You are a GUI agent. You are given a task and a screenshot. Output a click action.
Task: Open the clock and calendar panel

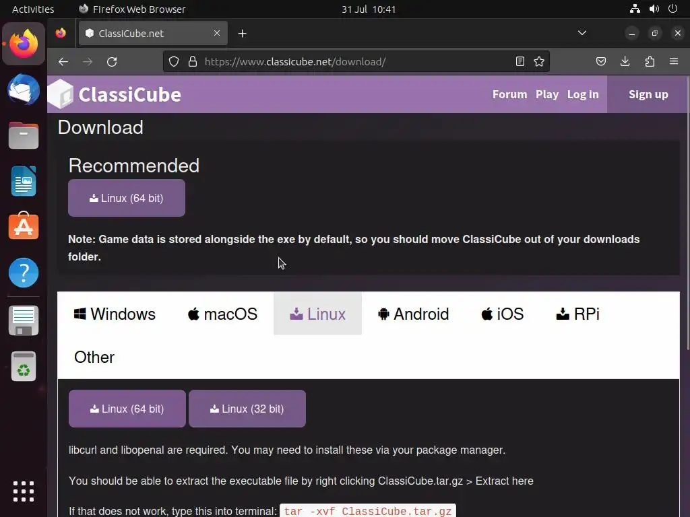pyautogui.click(x=369, y=9)
